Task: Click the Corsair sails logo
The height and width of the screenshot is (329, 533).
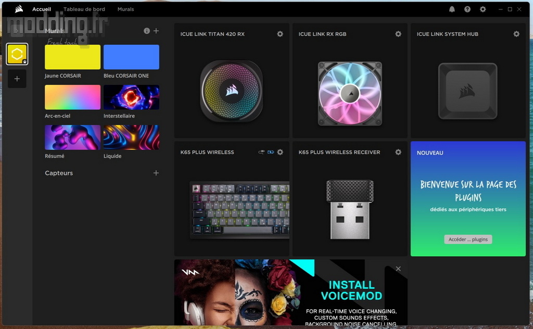Action: (19, 9)
